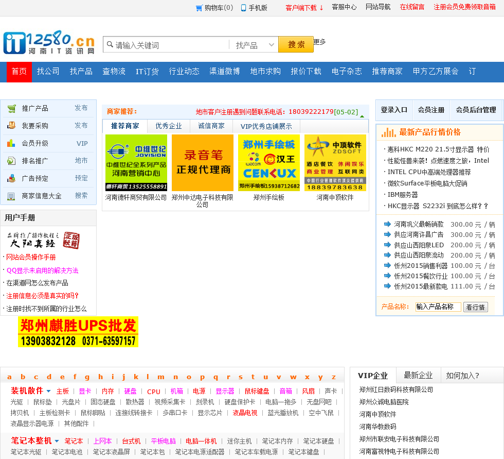Click the 看行情 button

(475, 307)
